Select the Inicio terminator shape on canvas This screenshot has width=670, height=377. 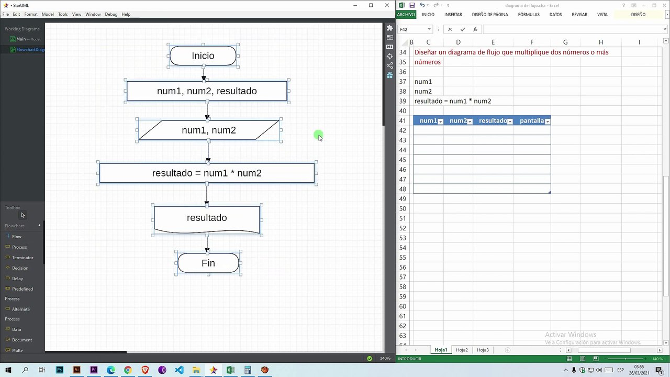point(203,56)
